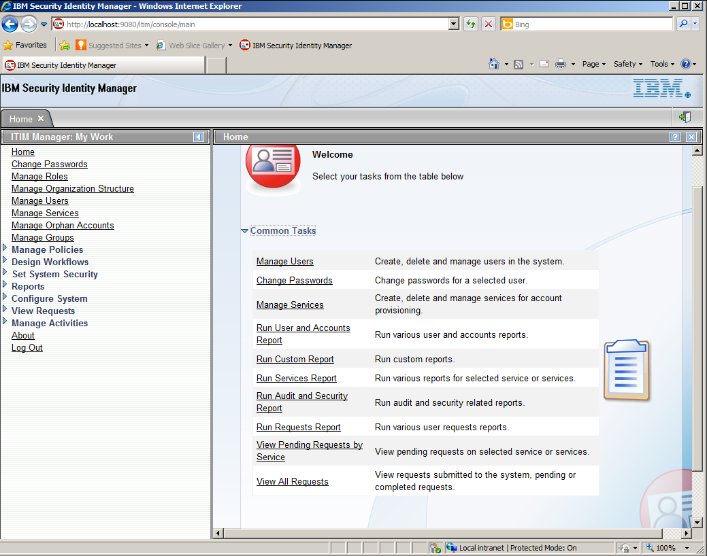Open the About link
Viewport: 707px width, 556px height.
[23, 335]
